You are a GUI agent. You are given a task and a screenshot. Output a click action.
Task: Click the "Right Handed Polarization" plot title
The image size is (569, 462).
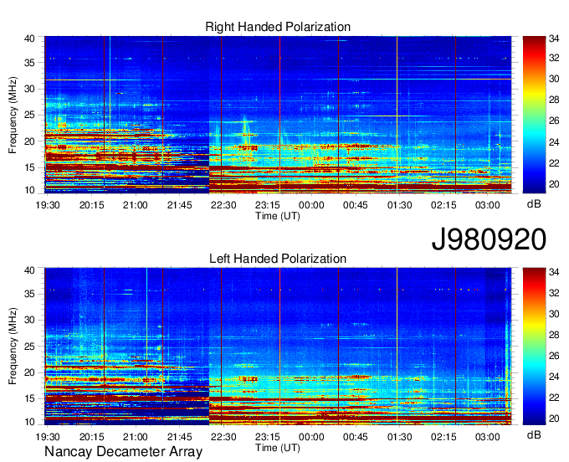278,27
